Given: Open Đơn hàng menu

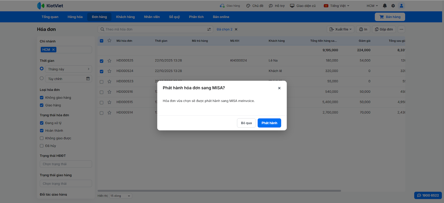Looking at the screenshot, I should (x=99, y=17).
